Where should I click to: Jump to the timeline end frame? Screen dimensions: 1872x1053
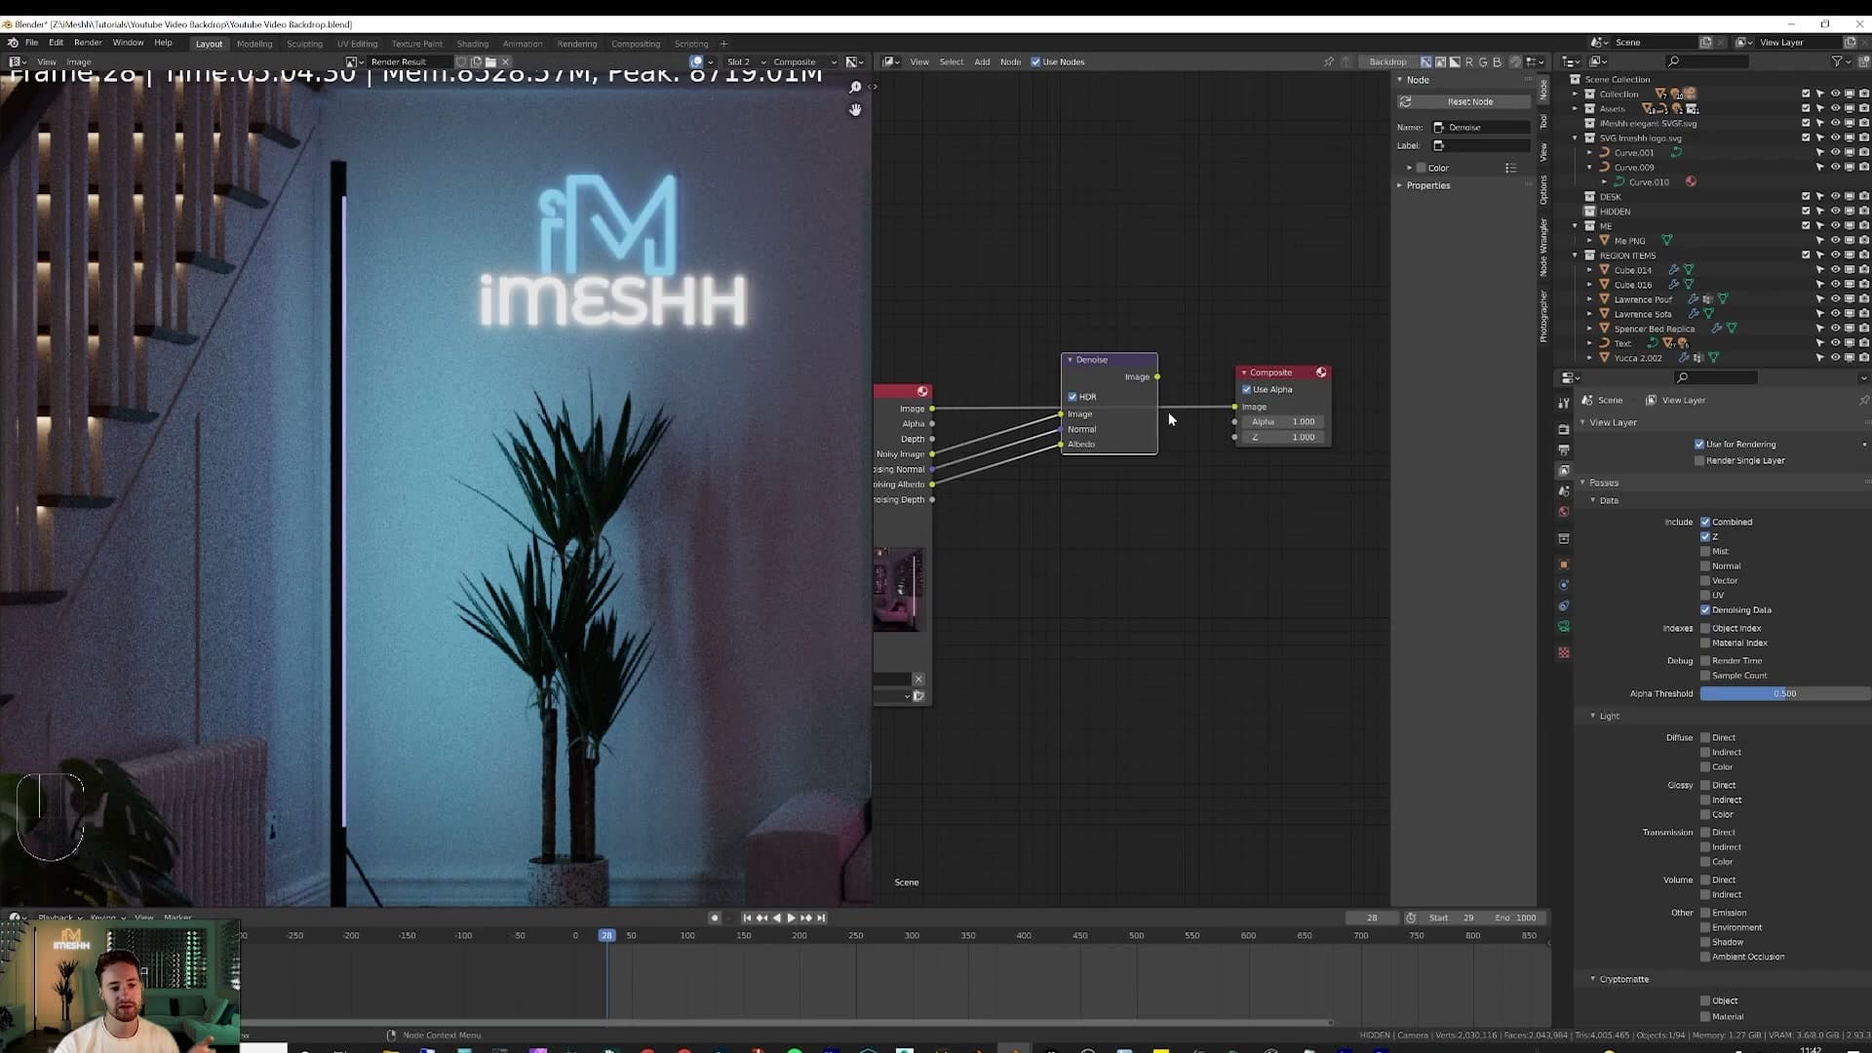(821, 917)
